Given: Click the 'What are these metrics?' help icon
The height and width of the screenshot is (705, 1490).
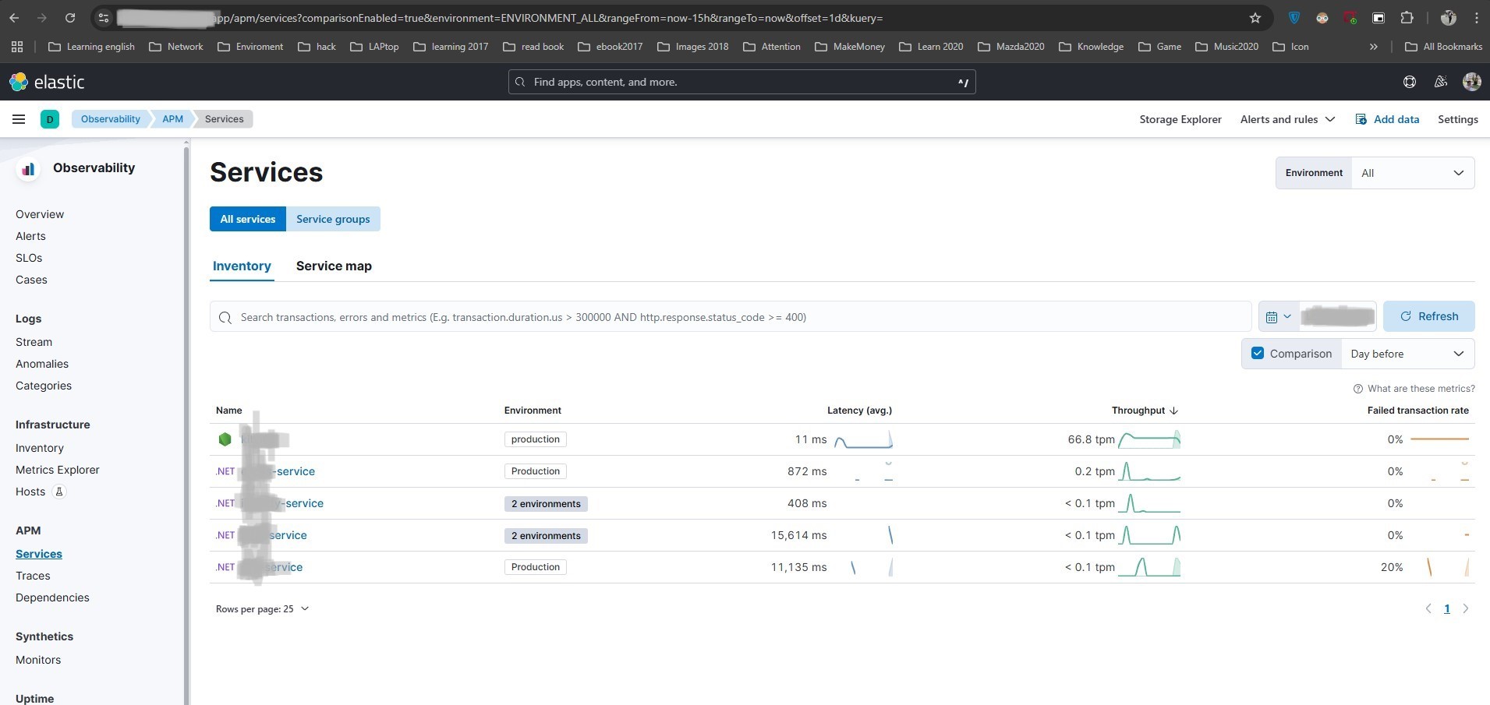Looking at the screenshot, I should tap(1357, 389).
